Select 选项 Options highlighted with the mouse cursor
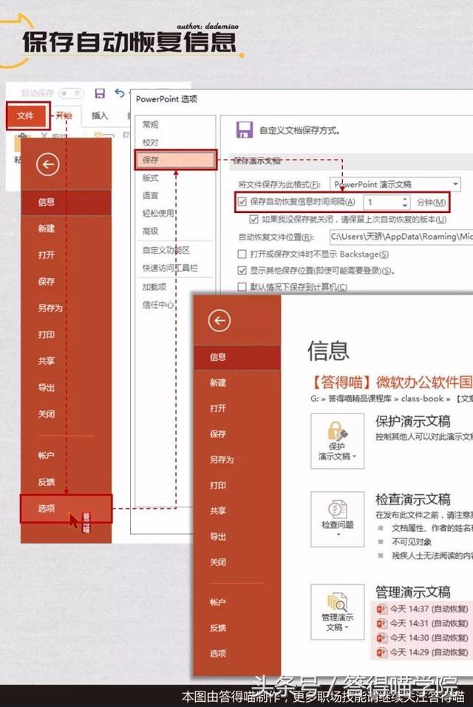The width and height of the screenshot is (473, 707). [x=66, y=509]
